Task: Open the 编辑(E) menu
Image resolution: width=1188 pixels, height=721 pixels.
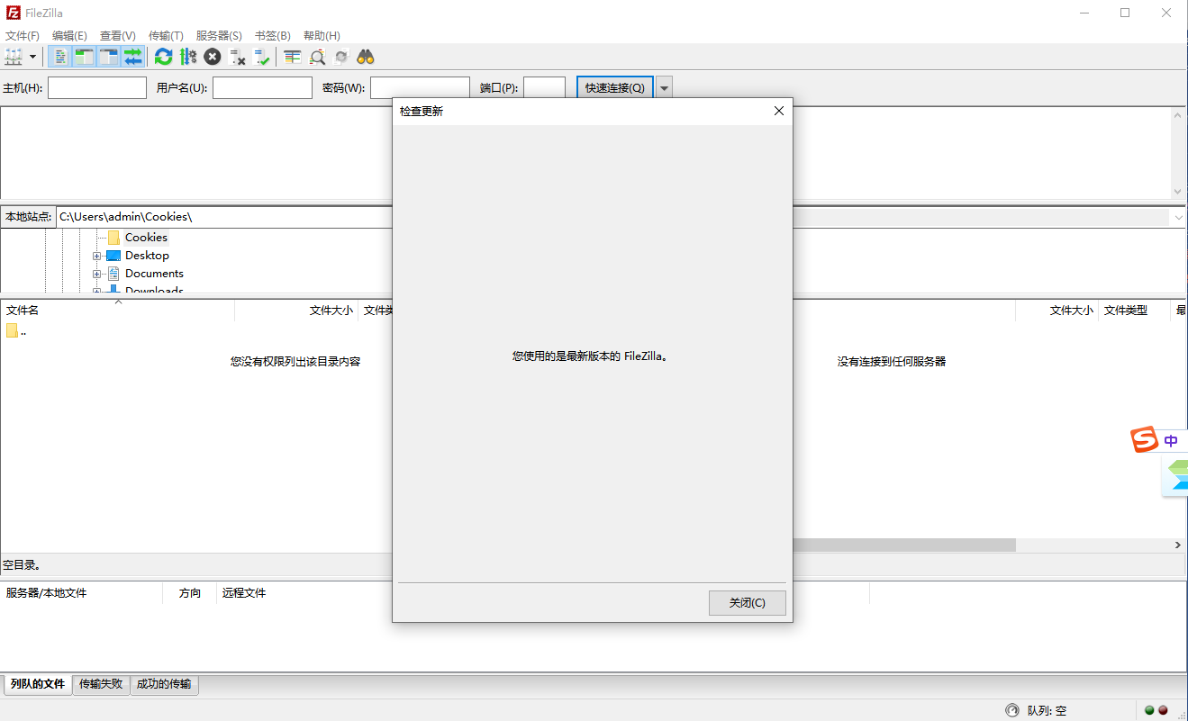Action: (69, 35)
